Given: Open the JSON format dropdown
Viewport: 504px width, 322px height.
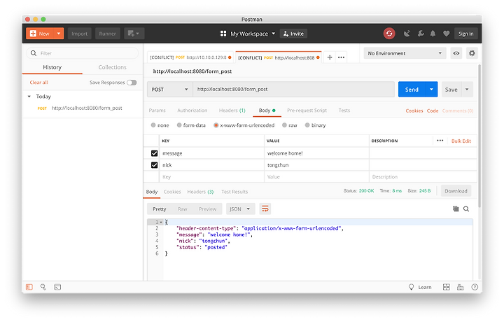Looking at the screenshot, I should click(x=240, y=209).
